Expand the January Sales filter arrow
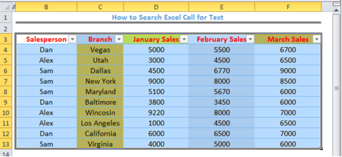This screenshot has height=157, width=342. pyautogui.click(x=184, y=39)
